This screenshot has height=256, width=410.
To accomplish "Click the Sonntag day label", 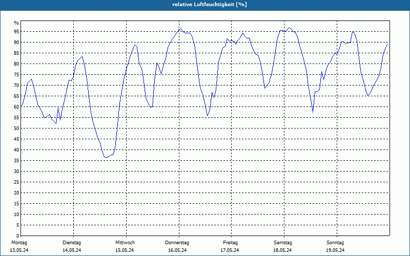I will 335,243.
